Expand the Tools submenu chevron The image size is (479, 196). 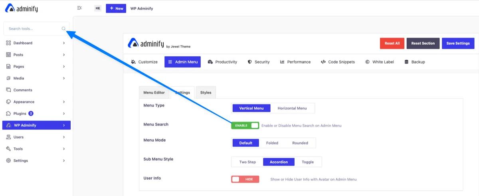64,149
